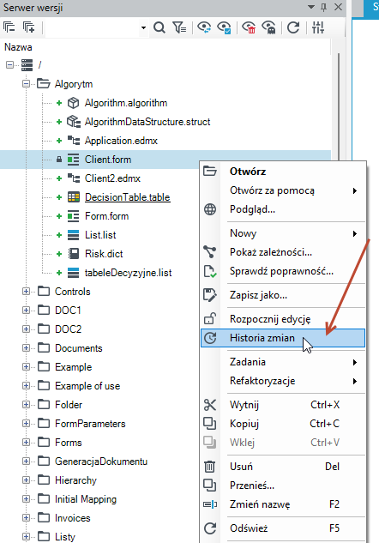
Task: Open the search box dropdown arrow
Action: point(143,27)
